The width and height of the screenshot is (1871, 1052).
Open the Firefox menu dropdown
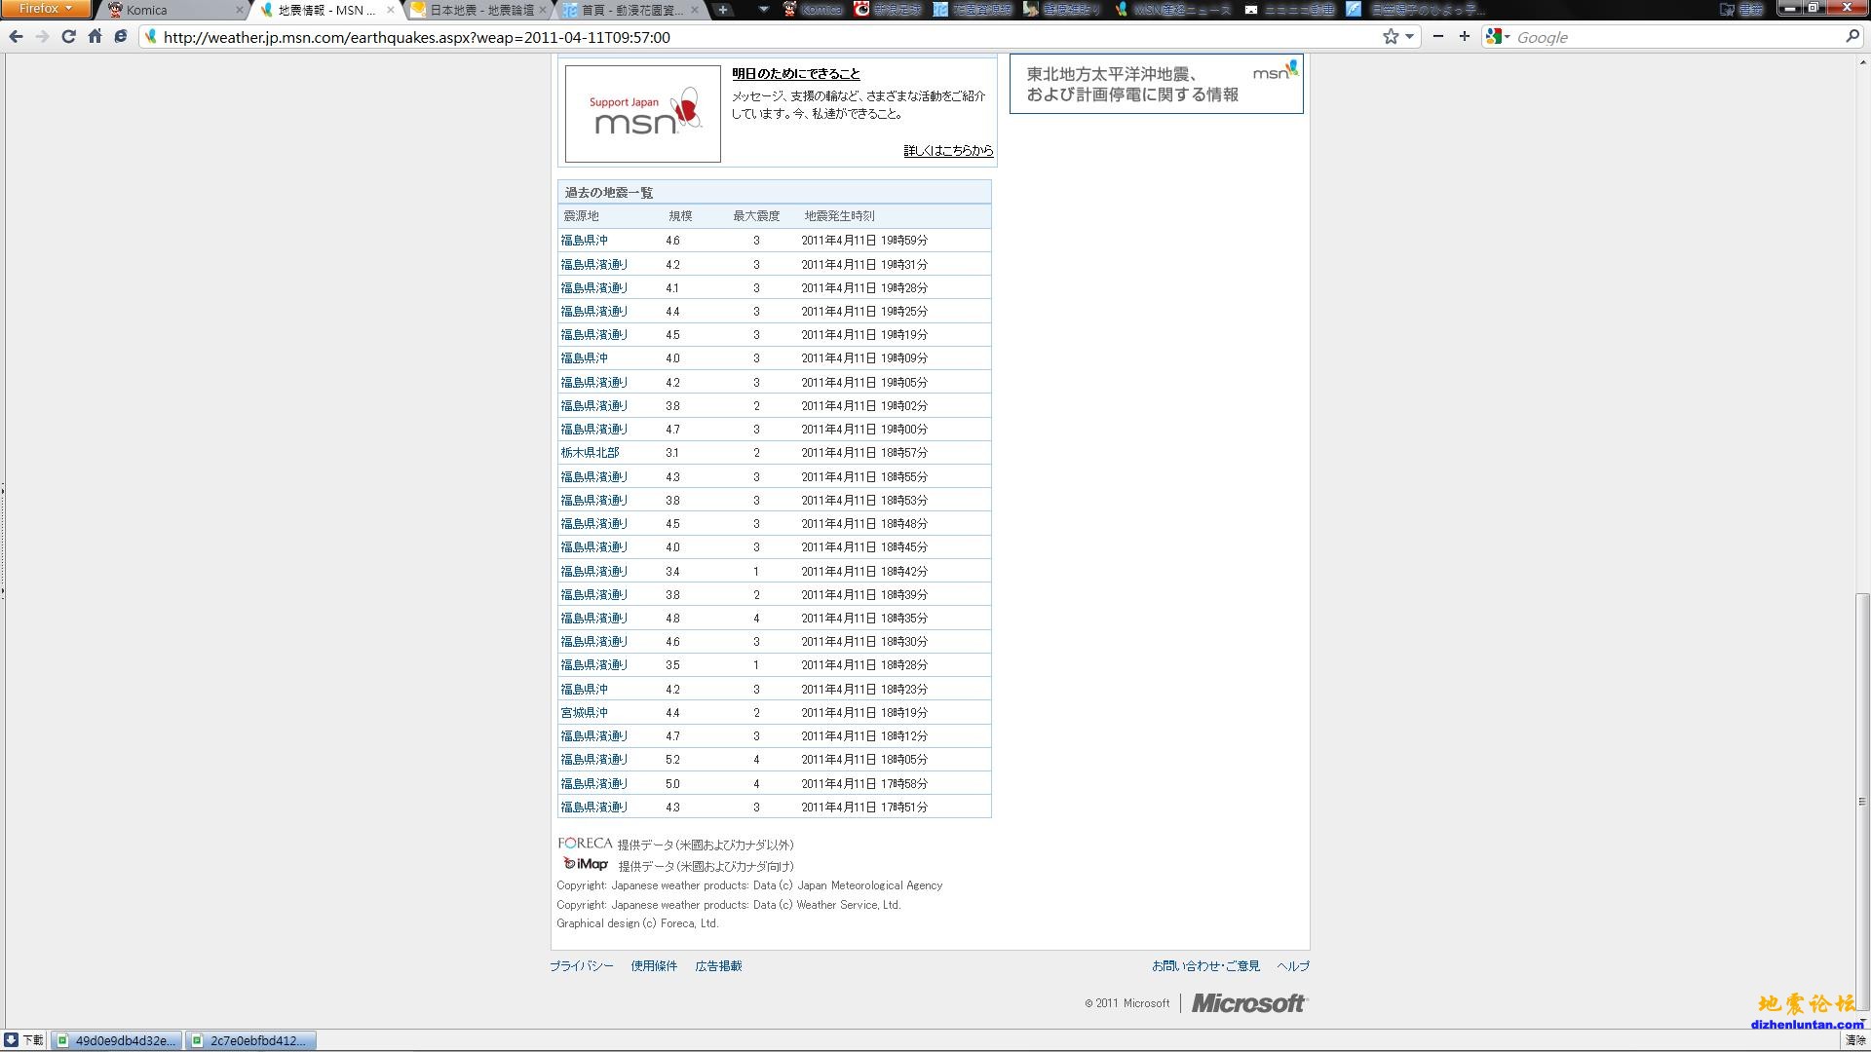pos(45,9)
